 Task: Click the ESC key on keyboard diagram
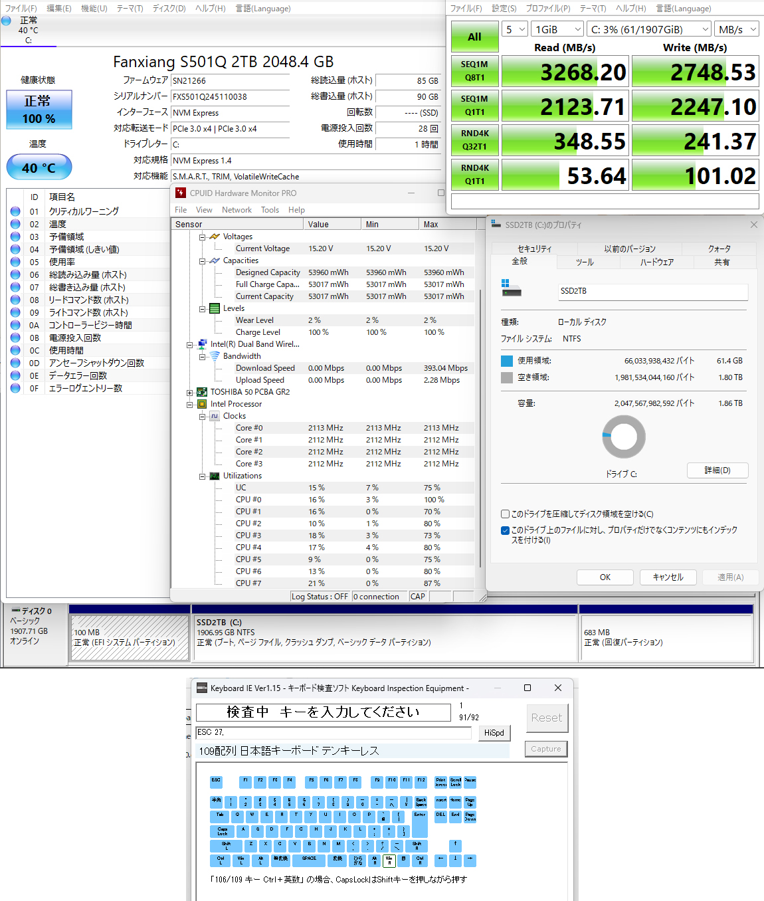[x=216, y=781]
